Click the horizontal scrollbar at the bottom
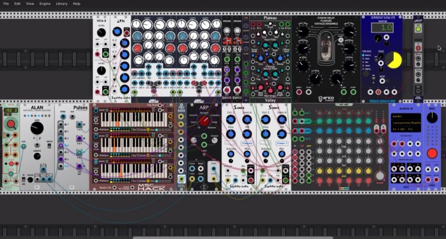Viewport: 446px width, 239px height. 233,238
